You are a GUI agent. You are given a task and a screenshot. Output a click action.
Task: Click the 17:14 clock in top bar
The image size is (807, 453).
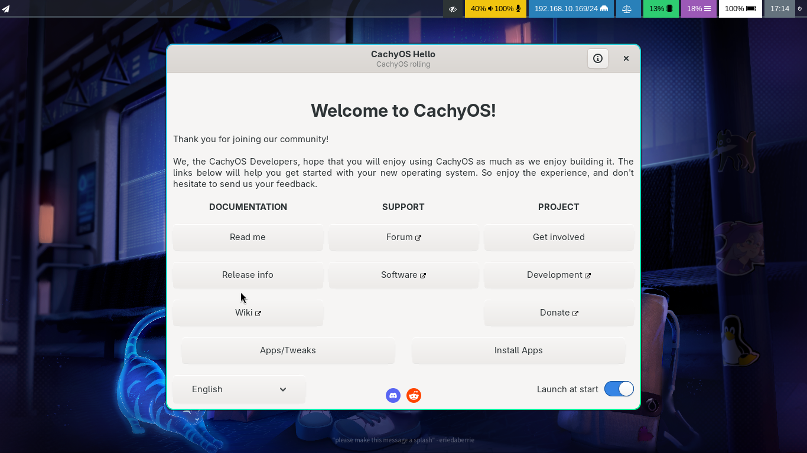(780, 9)
